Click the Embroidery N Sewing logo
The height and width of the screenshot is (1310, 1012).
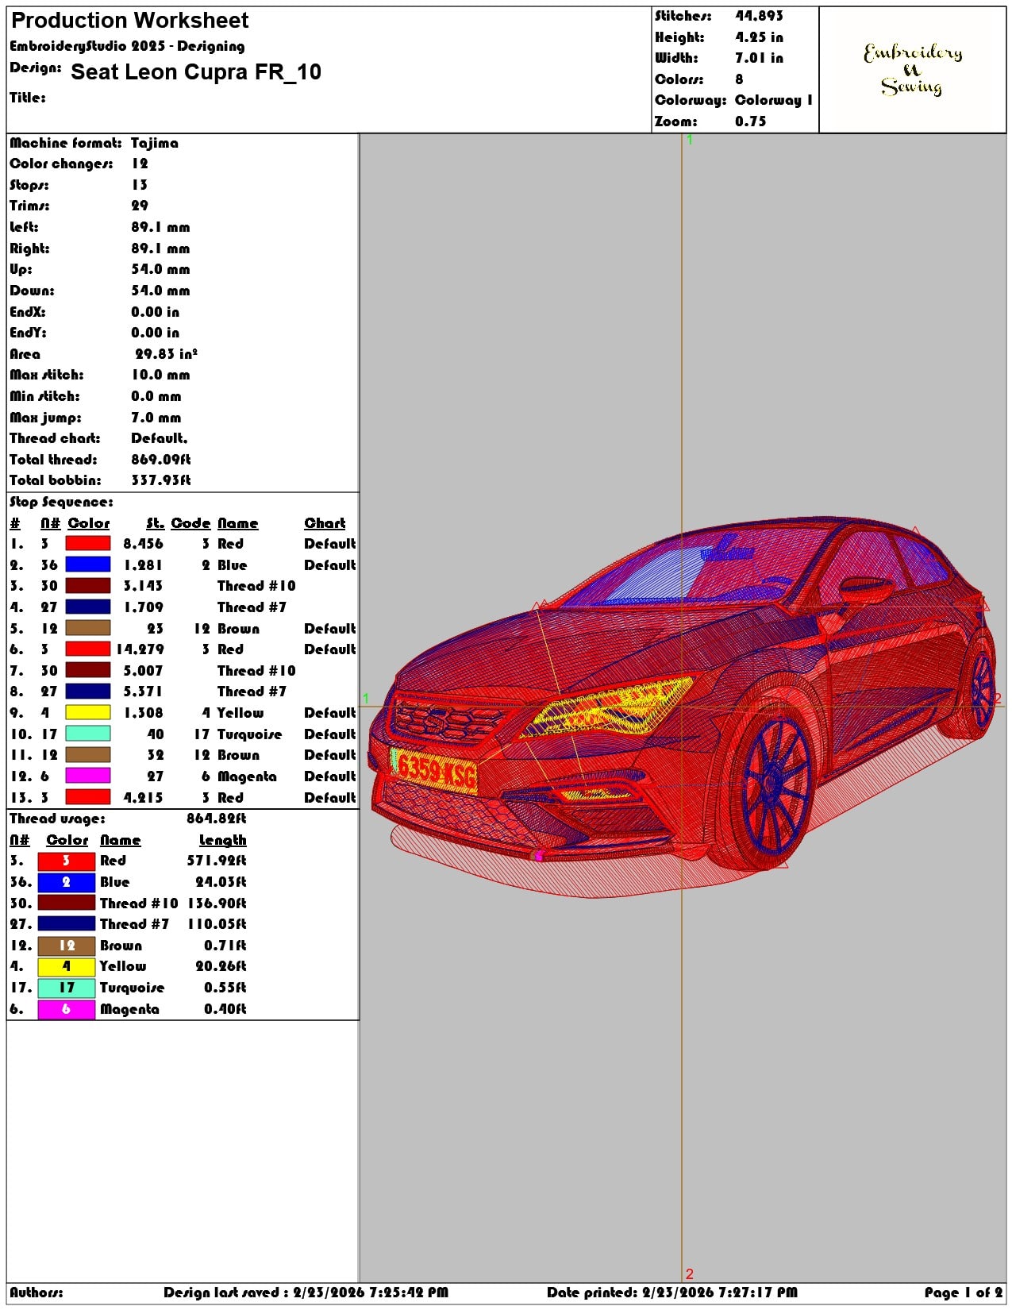tap(913, 70)
